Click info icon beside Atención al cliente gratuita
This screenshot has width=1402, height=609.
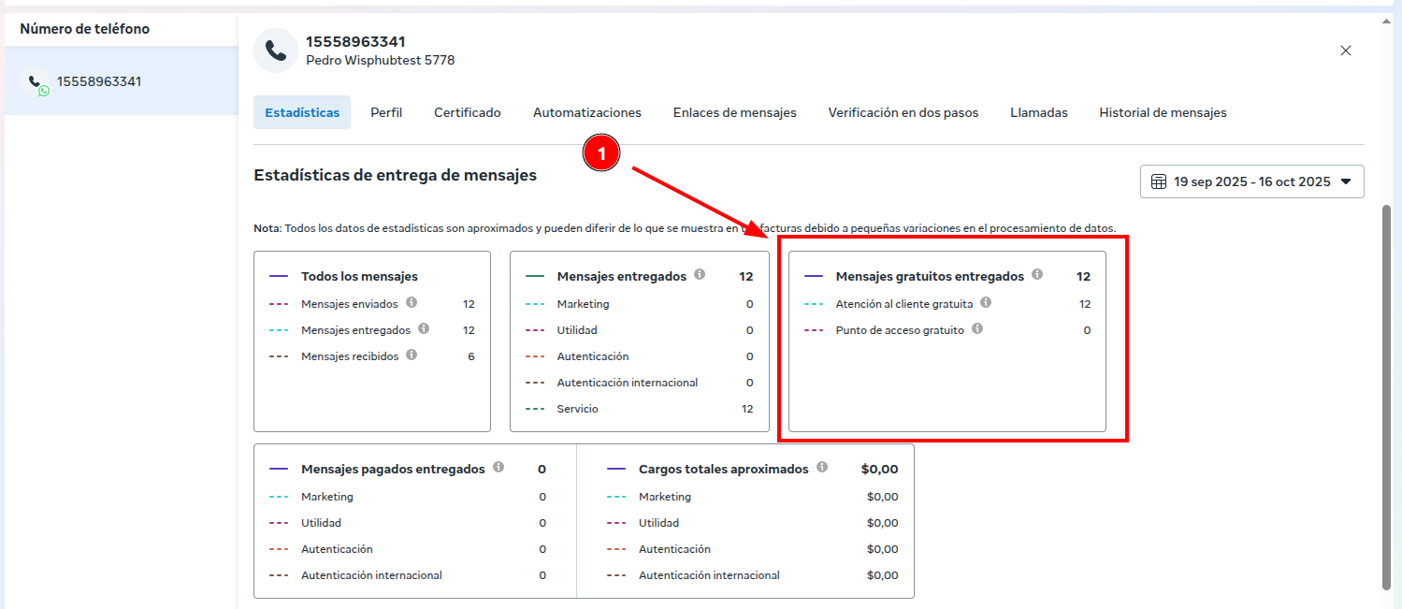(986, 303)
